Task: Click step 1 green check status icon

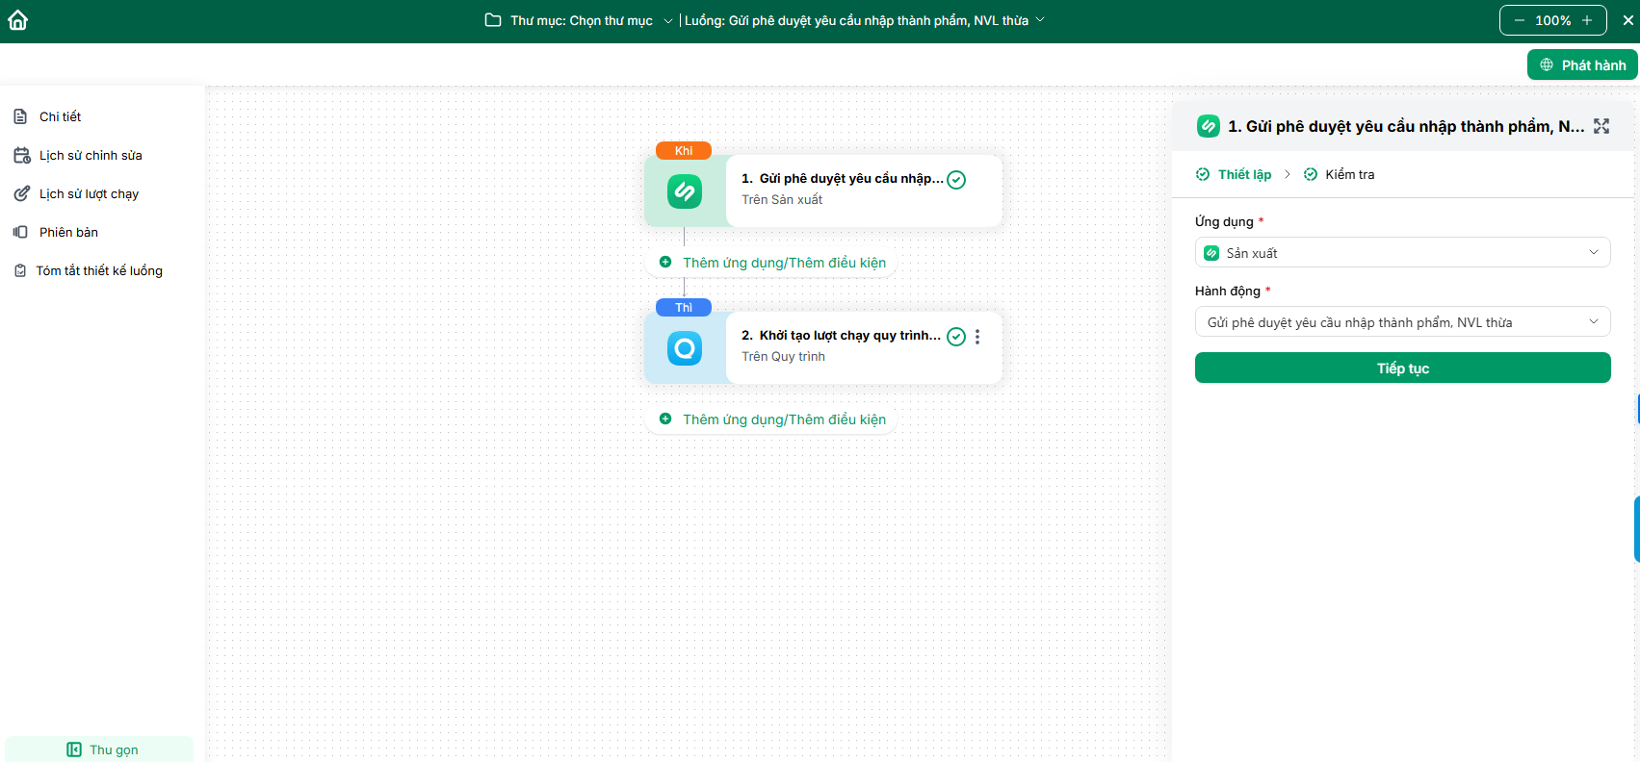Action: point(956,180)
